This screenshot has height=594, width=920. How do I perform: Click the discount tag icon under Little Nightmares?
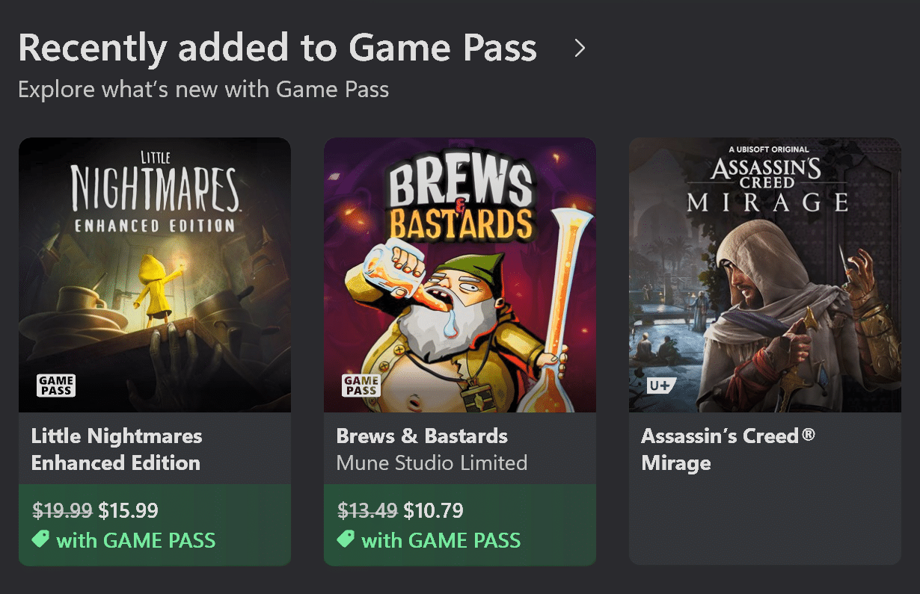(x=40, y=539)
